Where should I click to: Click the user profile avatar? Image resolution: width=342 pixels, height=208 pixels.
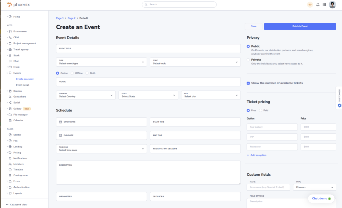[332, 5]
